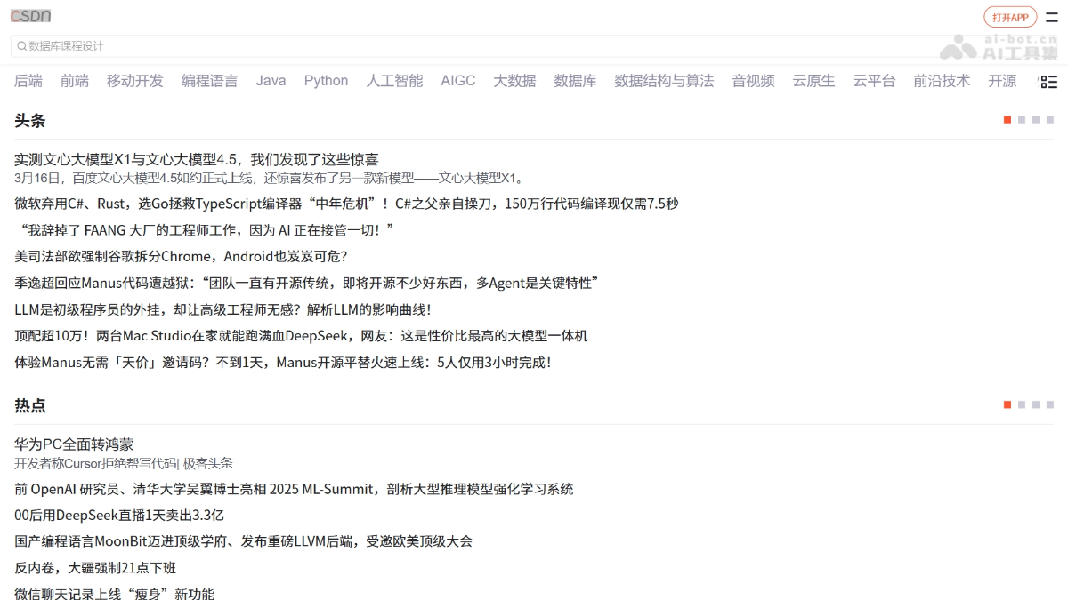Select the 前沿技术 category tab
Viewport: 1068px width, 600px height.
tap(943, 81)
